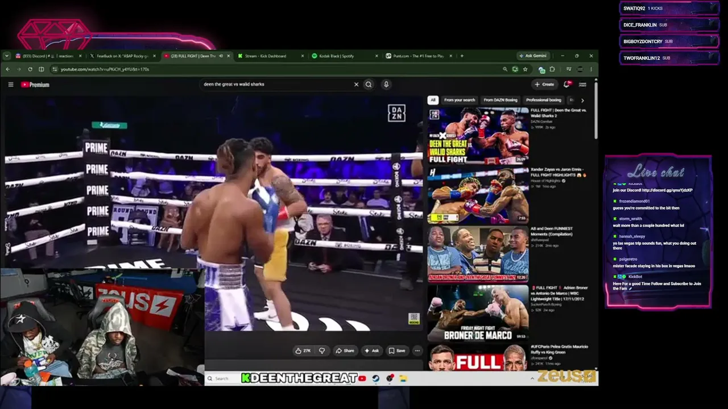Open Deen the Great vs Walid Sharks 2 thumbnail
728x409 pixels.
coord(478,135)
